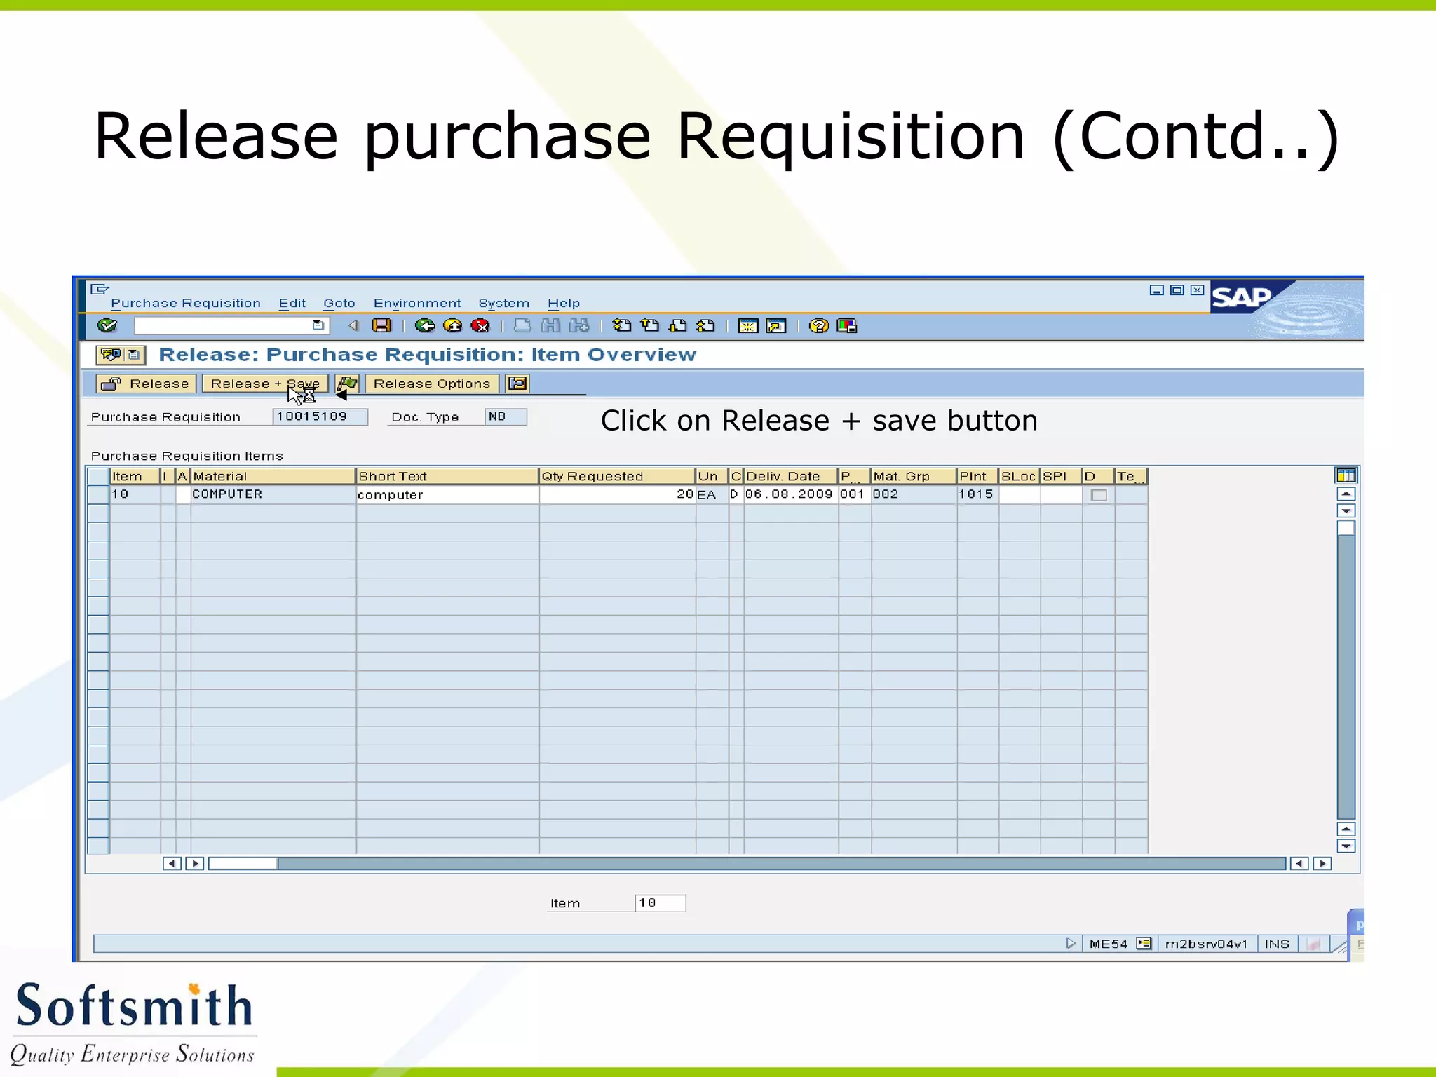Click the Find Next binoculars icon

coord(579,325)
